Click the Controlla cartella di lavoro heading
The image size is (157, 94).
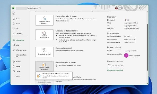66,31
